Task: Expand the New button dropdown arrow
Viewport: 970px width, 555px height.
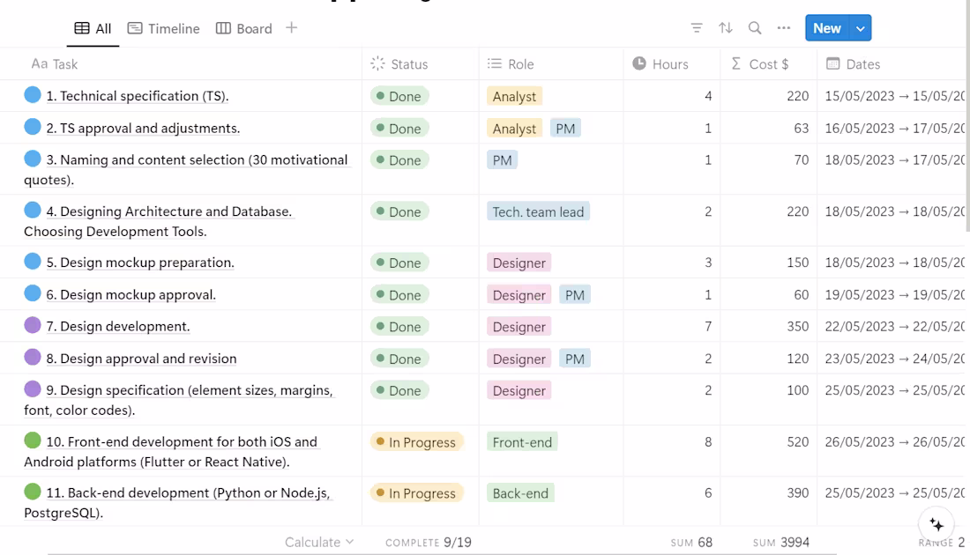Action: (861, 28)
